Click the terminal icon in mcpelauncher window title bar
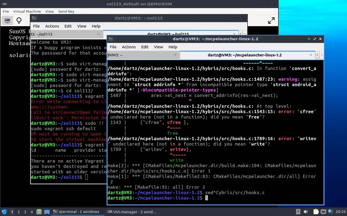The width and height of the screenshot is (347, 216). tap(111, 39)
